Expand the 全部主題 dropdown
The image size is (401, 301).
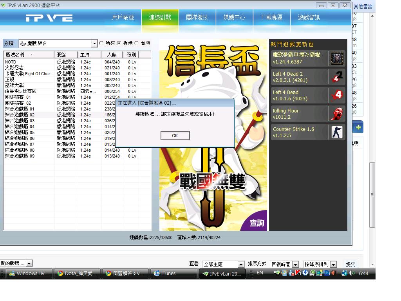tap(241, 265)
